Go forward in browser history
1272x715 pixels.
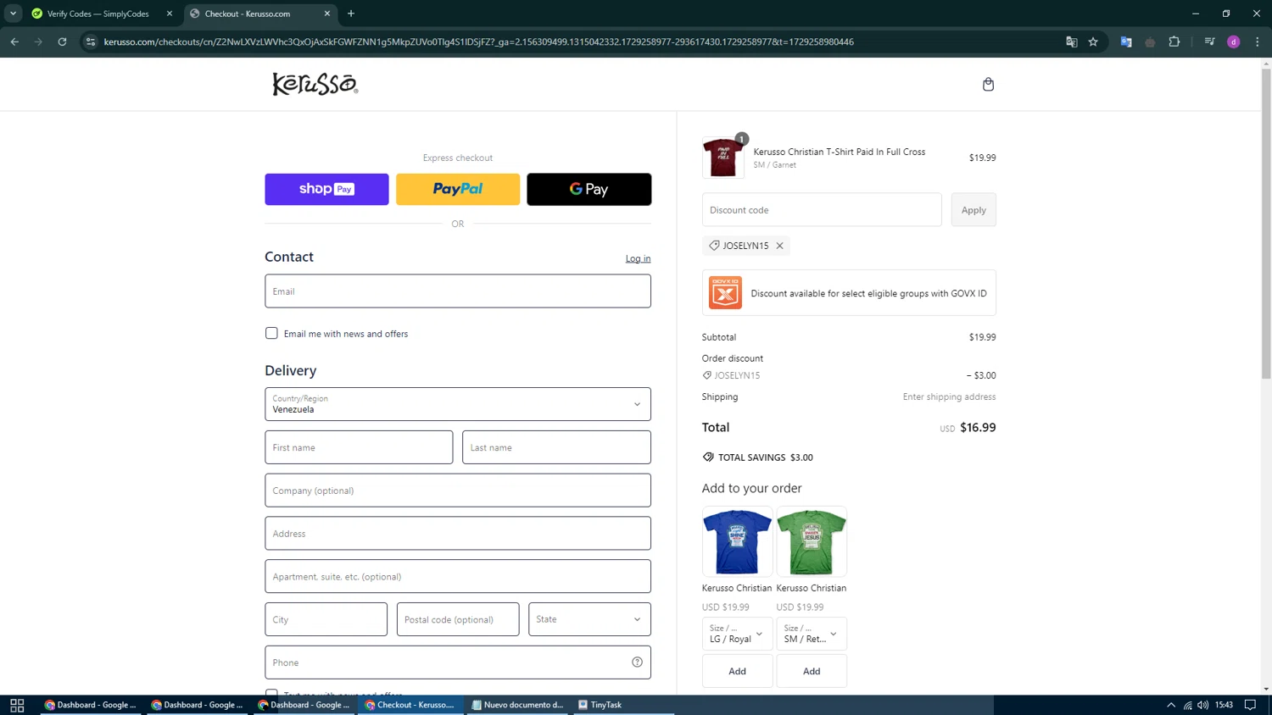click(x=38, y=42)
